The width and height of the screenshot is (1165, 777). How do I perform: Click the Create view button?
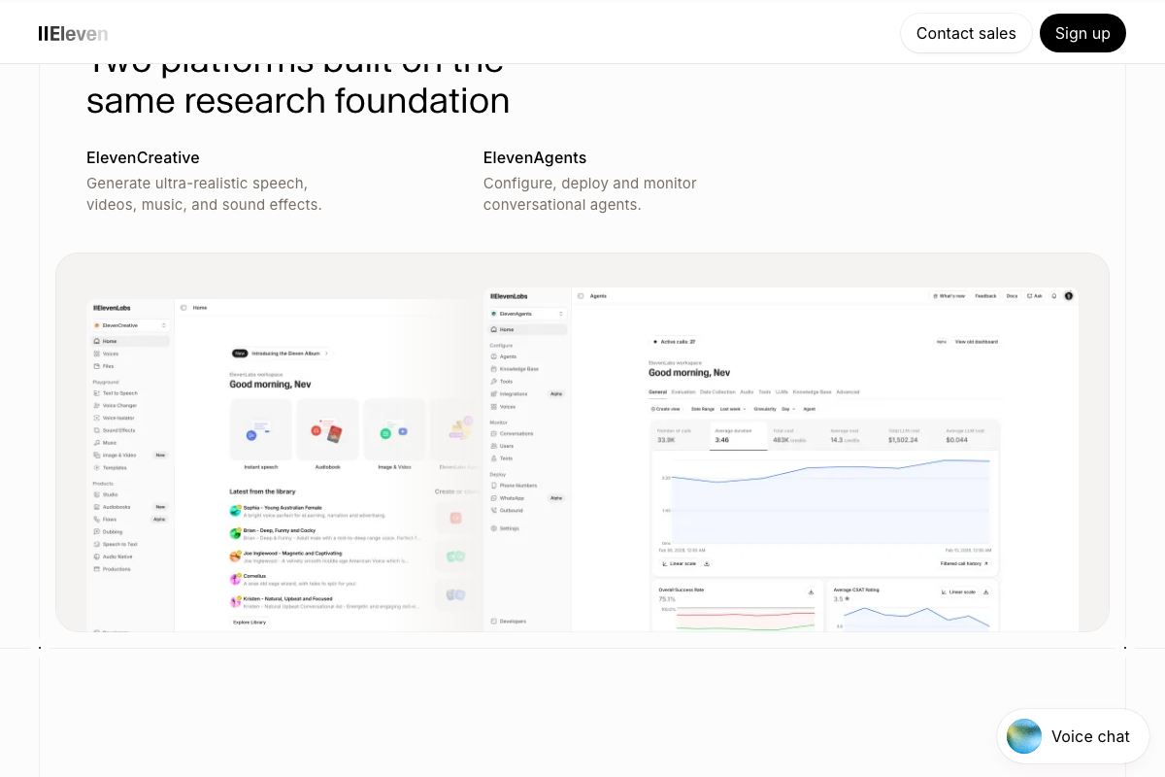[x=666, y=409]
